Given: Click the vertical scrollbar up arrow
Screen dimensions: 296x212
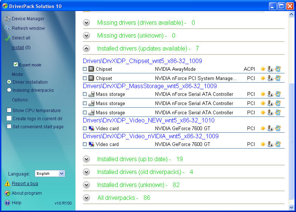Looking at the screenshot, I should (x=291, y=14).
